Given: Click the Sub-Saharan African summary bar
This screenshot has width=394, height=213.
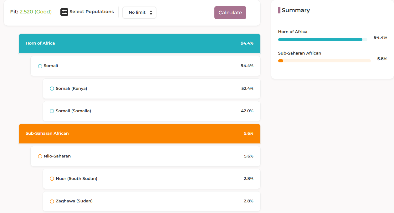Looking at the screenshot, I should [324, 61].
